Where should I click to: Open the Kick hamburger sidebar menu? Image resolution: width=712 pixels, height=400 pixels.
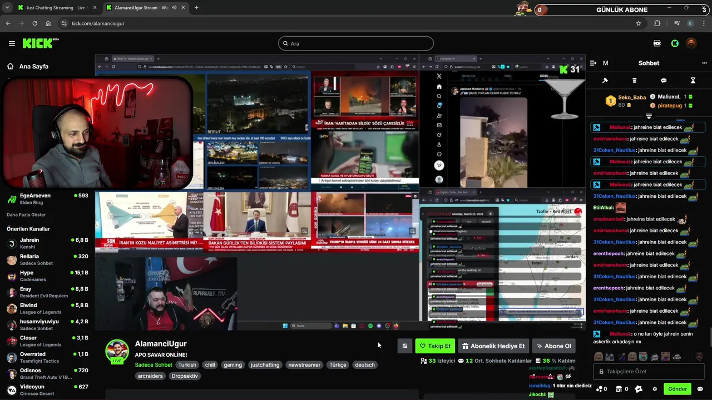tap(12, 43)
